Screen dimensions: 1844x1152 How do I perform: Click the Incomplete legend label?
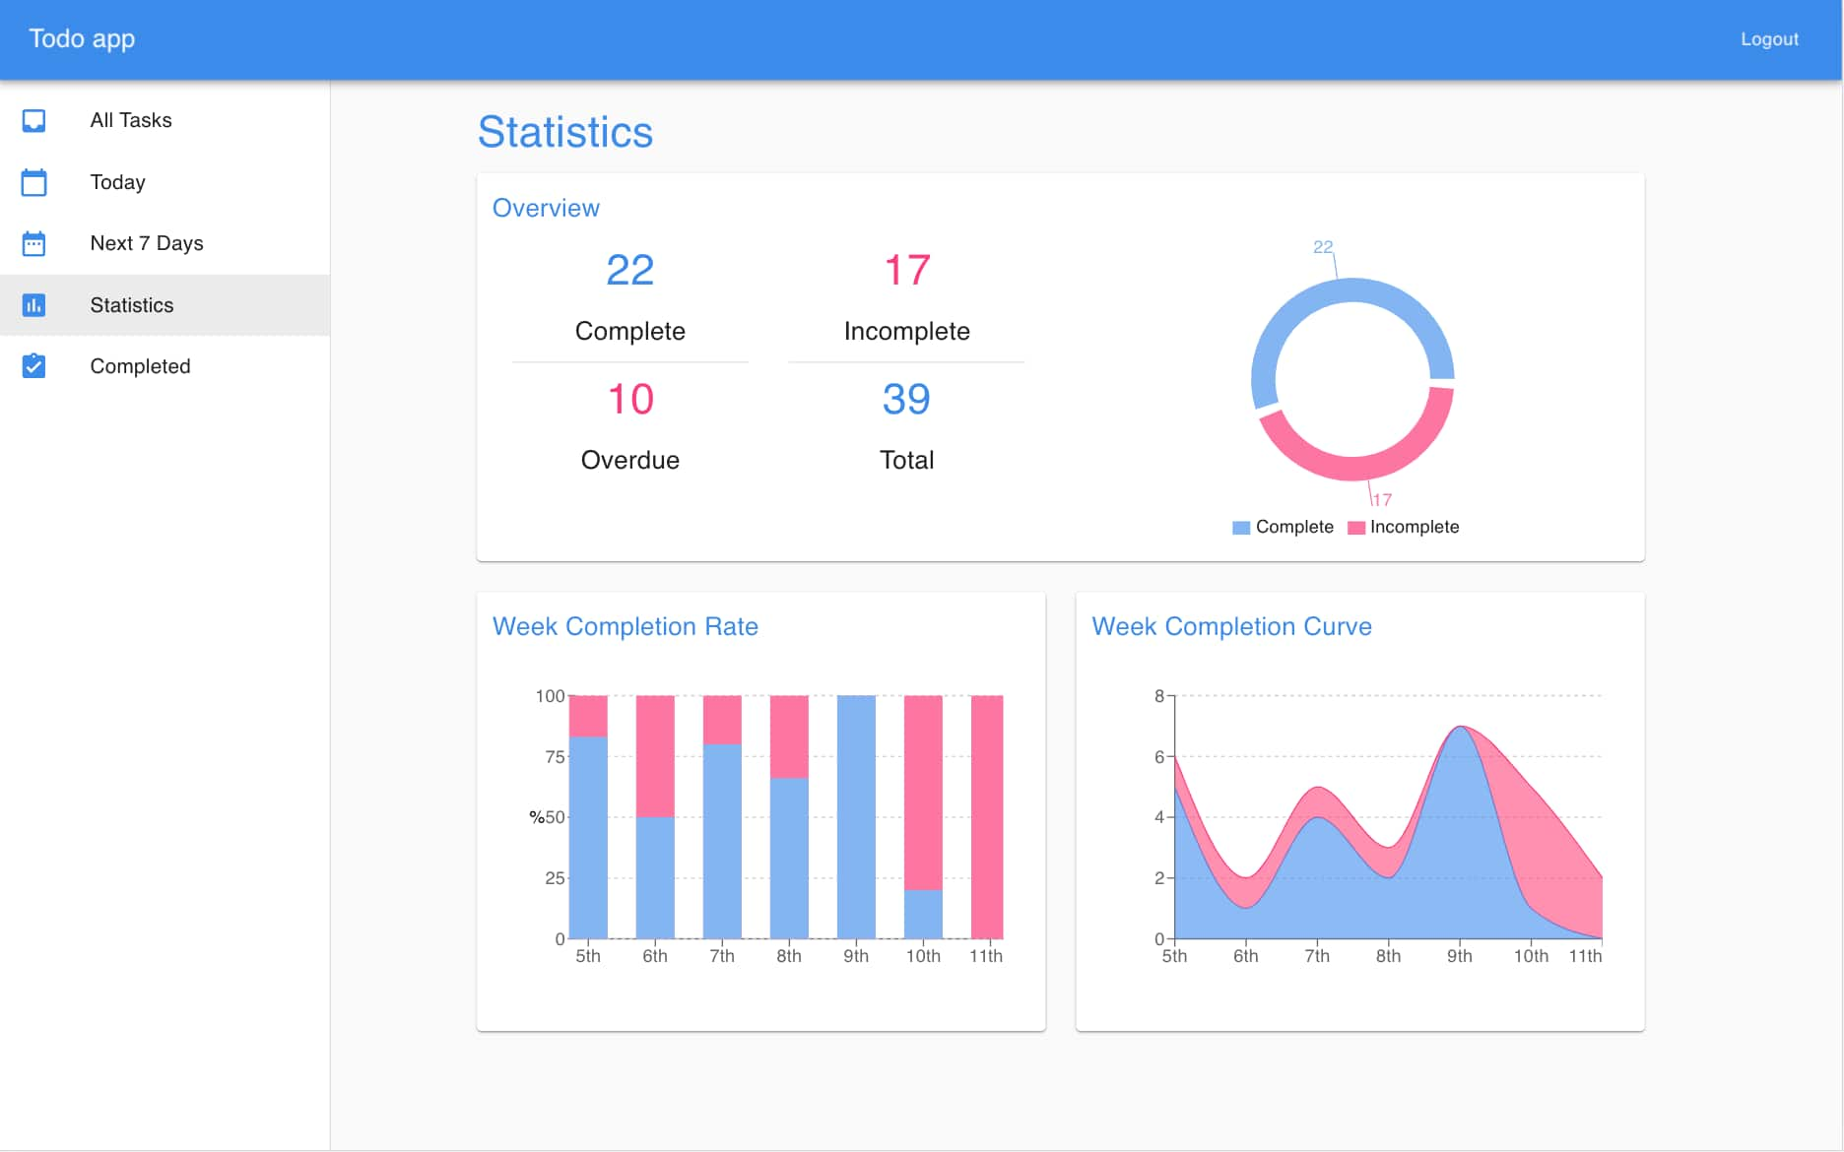coord(1415,528)
